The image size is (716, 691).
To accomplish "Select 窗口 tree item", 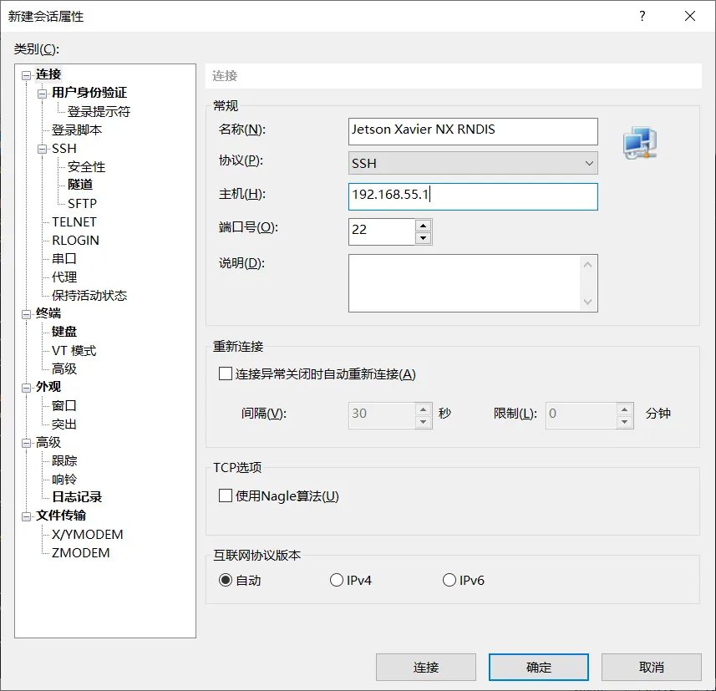I will pyautogui.click(x=64, y=405).
